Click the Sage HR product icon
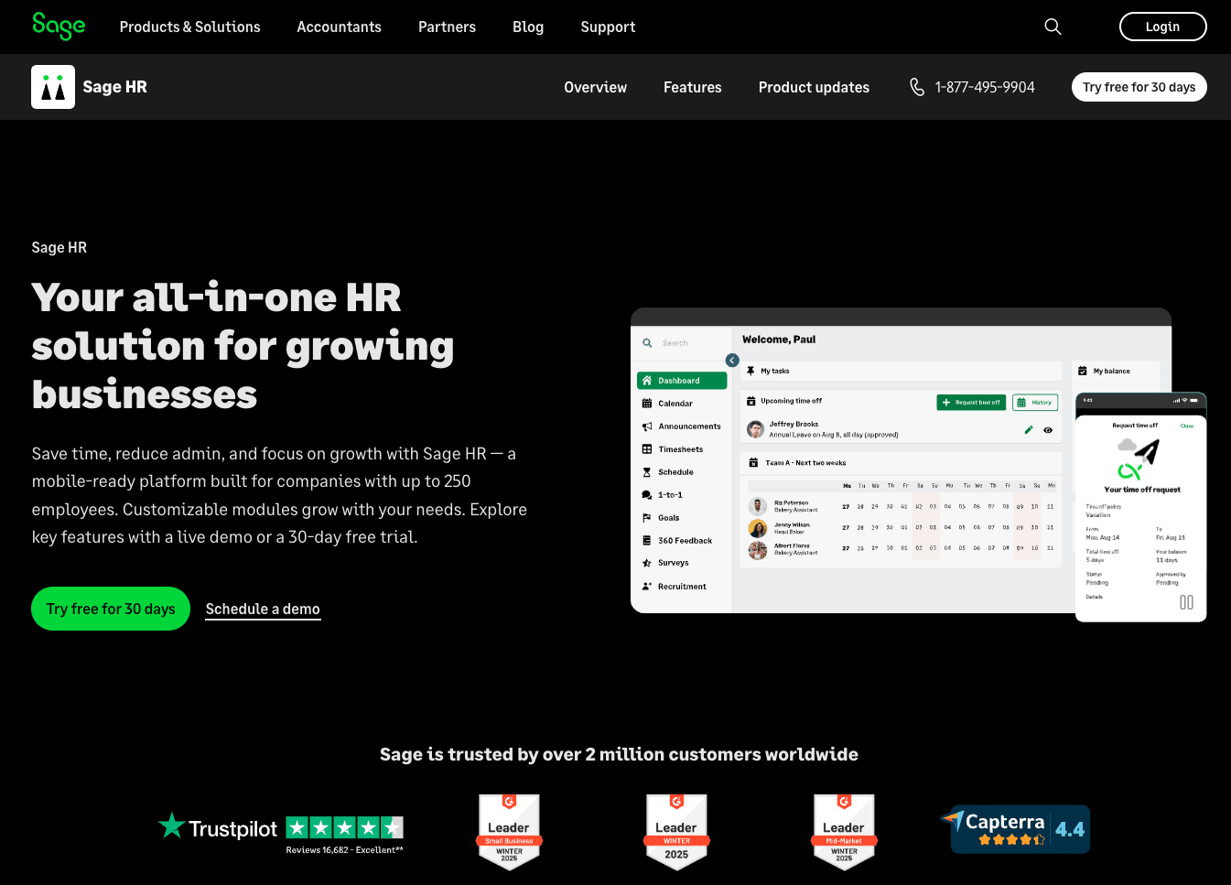This screenshot has height=885, width=1231. tap(53, 87)
